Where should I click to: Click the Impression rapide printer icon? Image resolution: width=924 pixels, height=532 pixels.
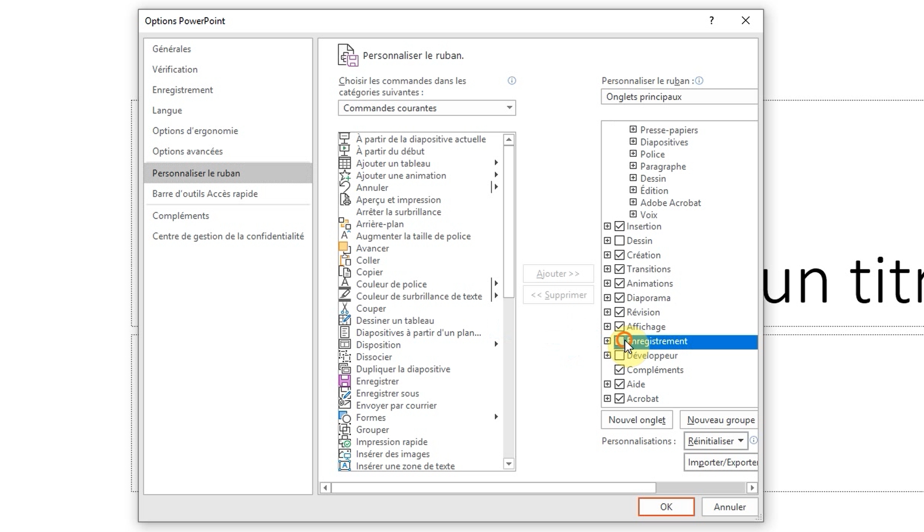tap(345, 442)
